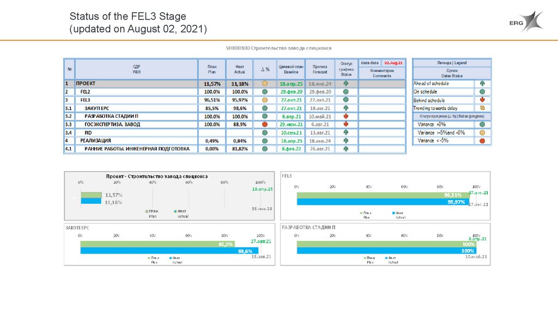Click the blue 98,6% actual bar in ЗАКУП EPC chart
This screenshot has height=314, width=558.
click(x=169, y=251)
